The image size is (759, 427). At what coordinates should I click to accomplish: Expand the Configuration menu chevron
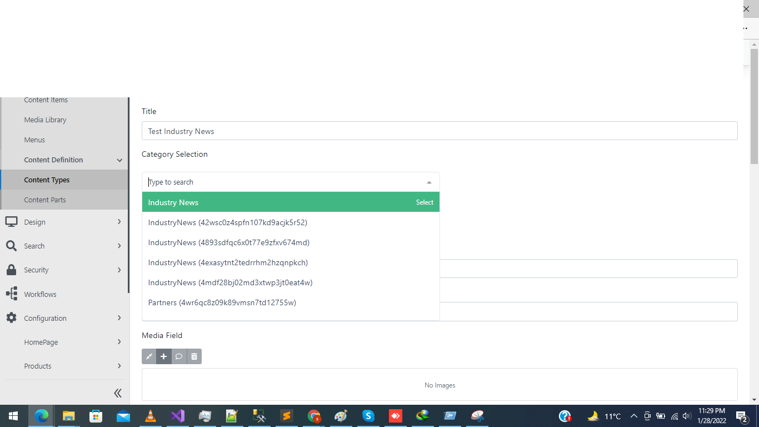click(119, 318)
